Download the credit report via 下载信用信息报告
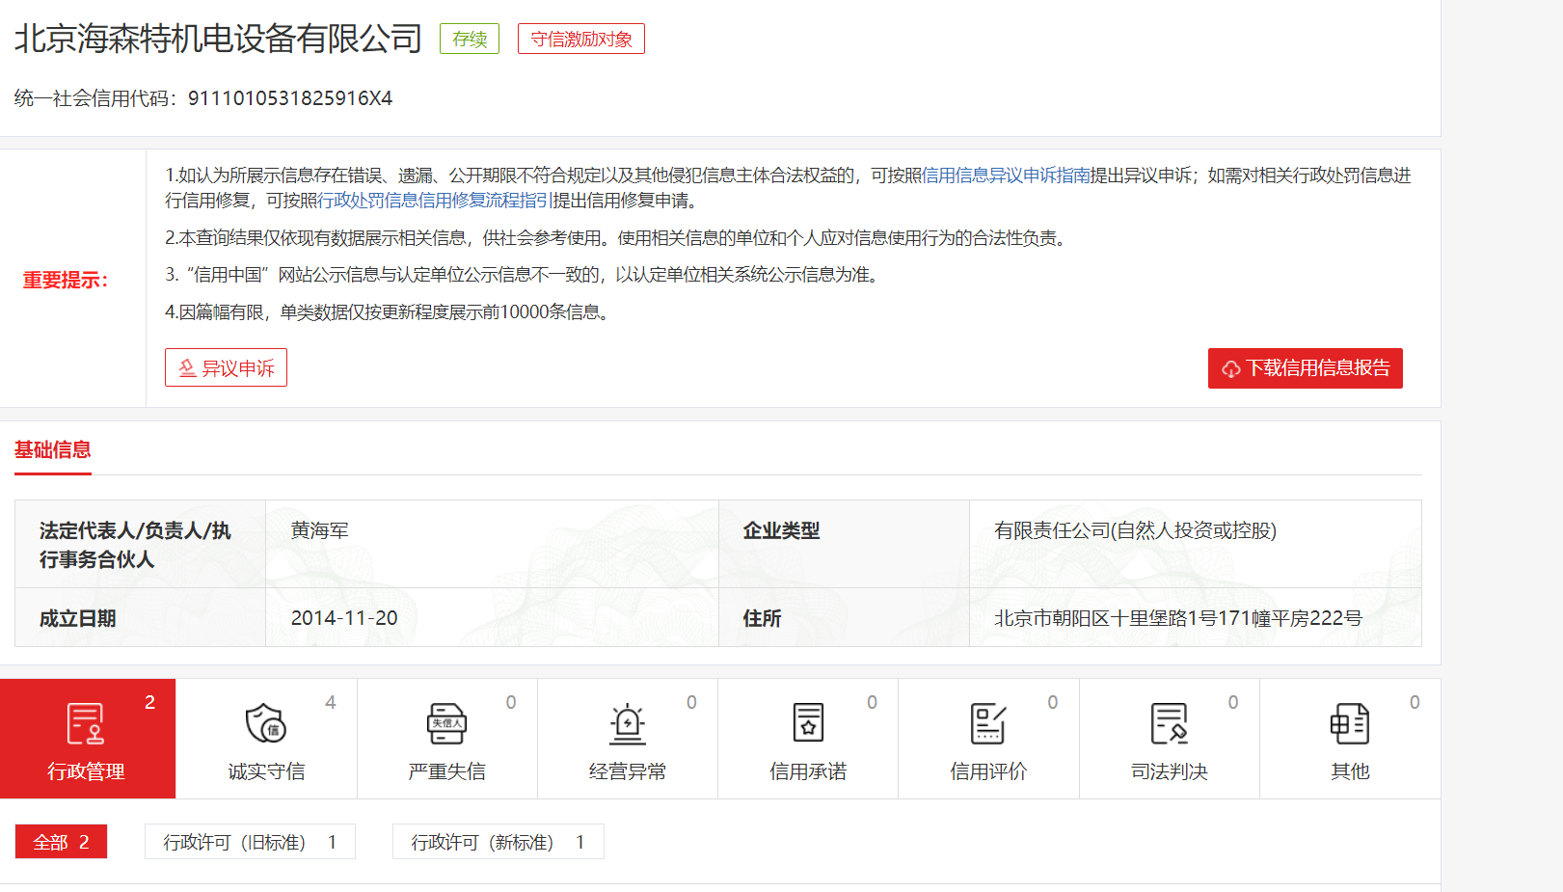Image resolution: width=1563 pixels, height=892 pixels. click(1305, 368)
